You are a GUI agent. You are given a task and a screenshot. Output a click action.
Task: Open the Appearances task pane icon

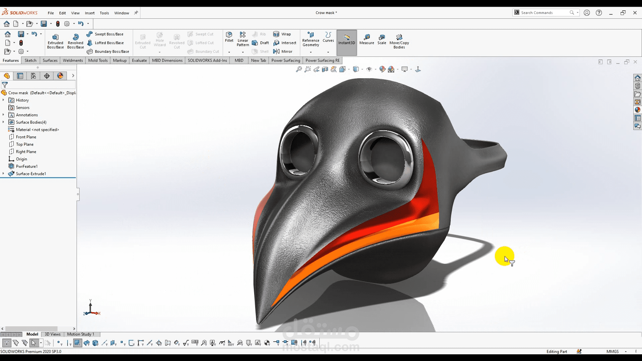(x=637, y=110)
